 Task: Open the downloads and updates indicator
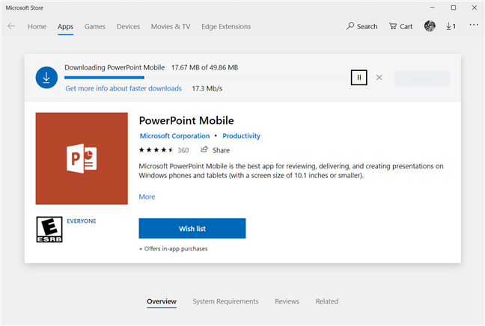[451, 26]
